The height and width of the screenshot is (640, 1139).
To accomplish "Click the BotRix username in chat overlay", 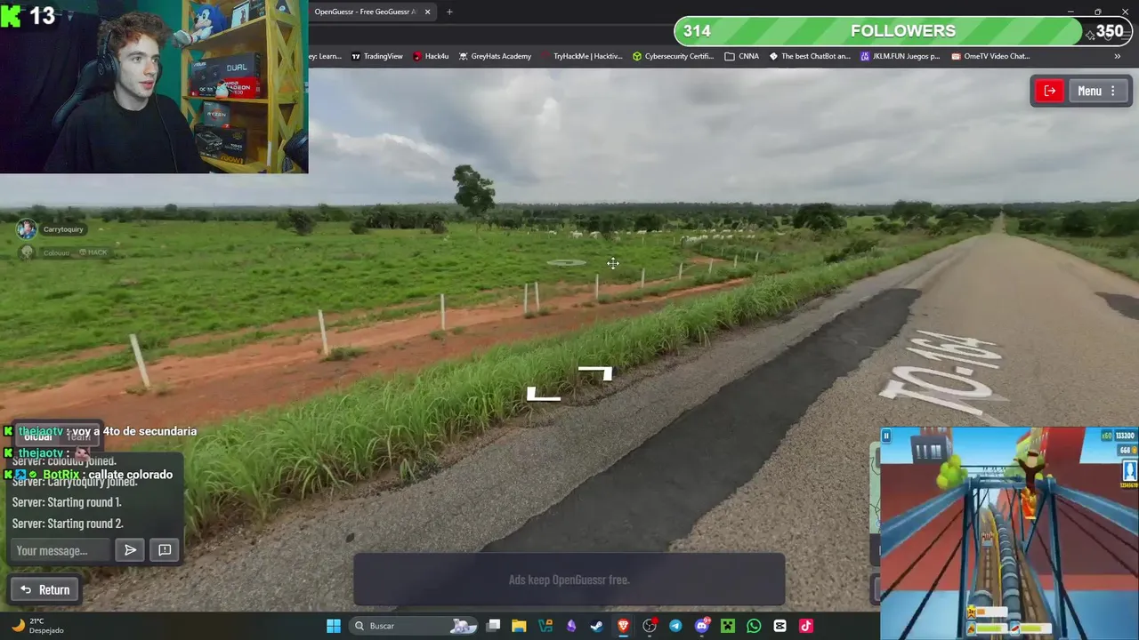I will pos(61,475).
